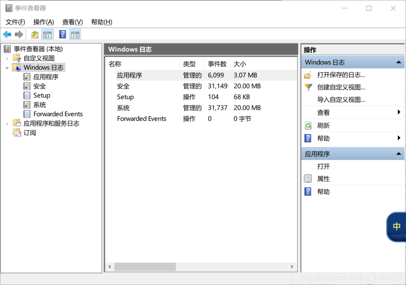Collapse the Windows 日志 actions section
This screenshot has height=285, width=406.
pos(399,62)
